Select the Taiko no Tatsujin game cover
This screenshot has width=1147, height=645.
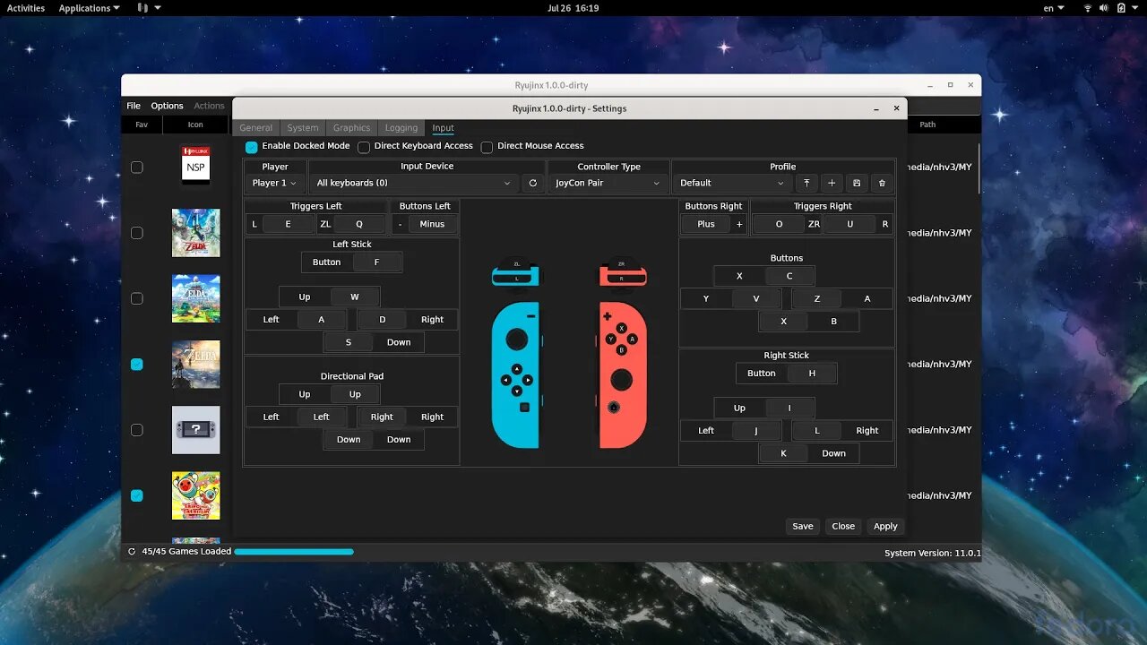pos(195,495)
